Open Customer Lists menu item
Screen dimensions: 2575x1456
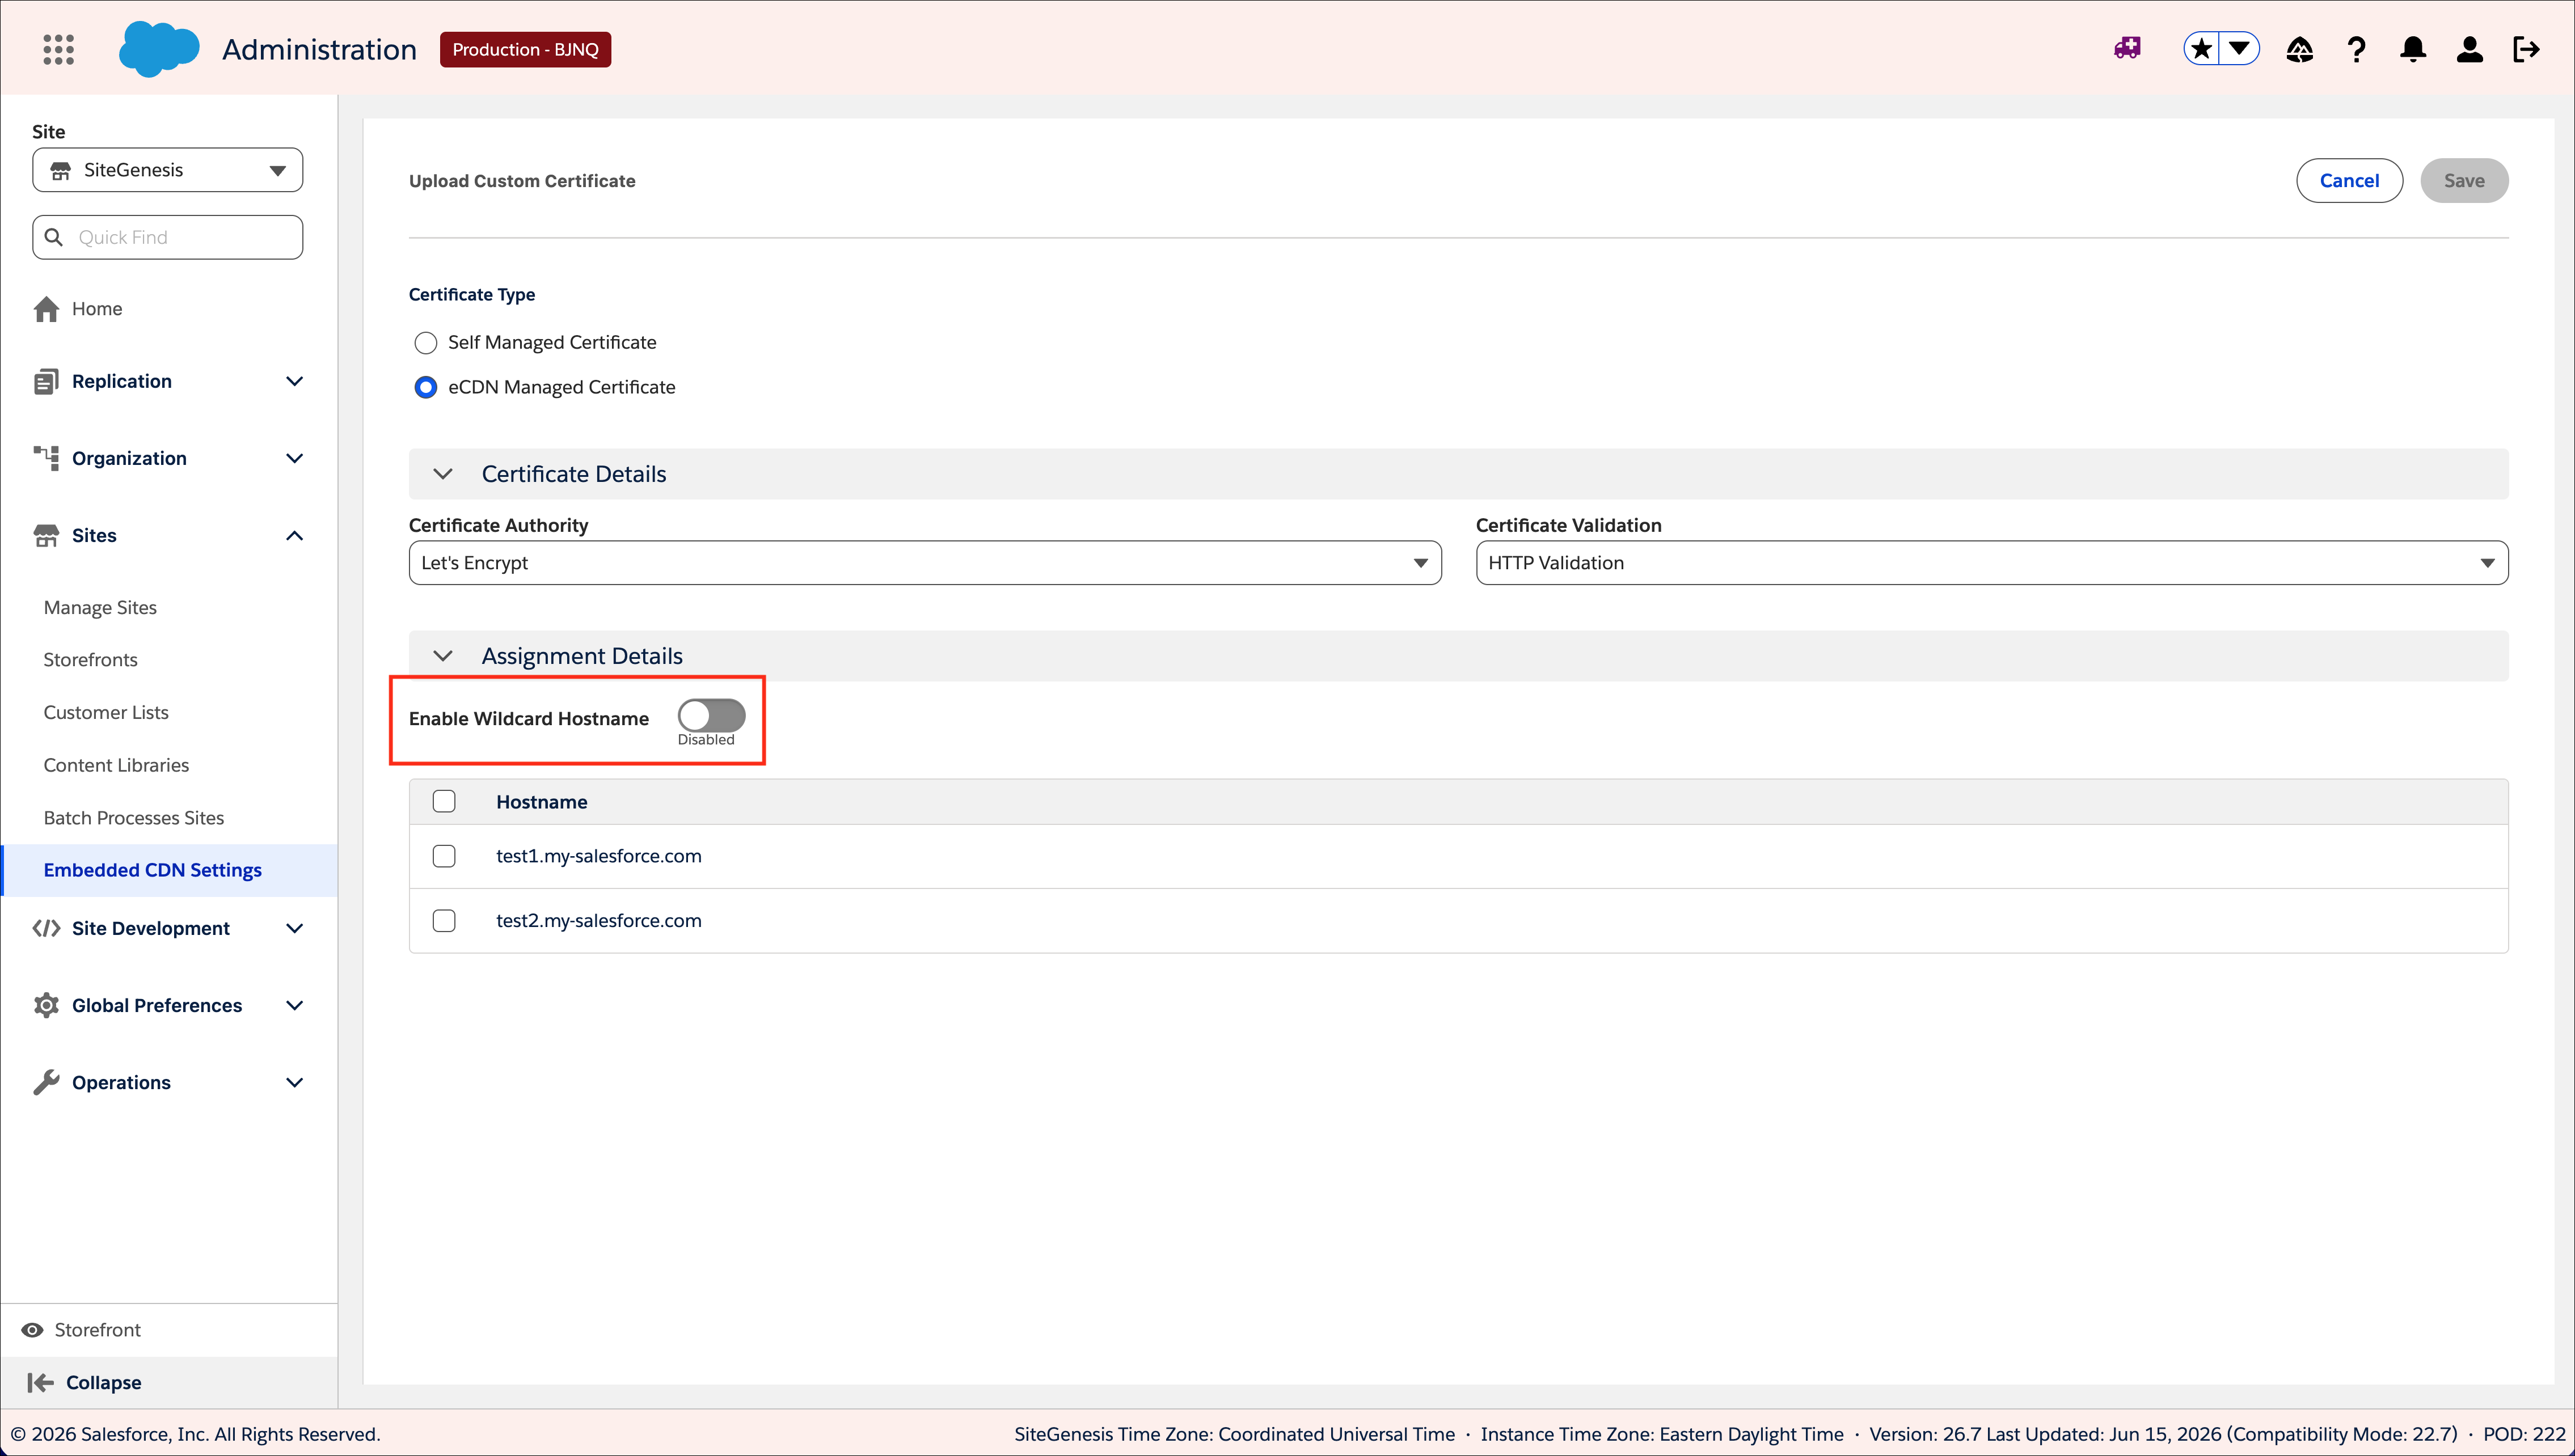coord(106,712)
